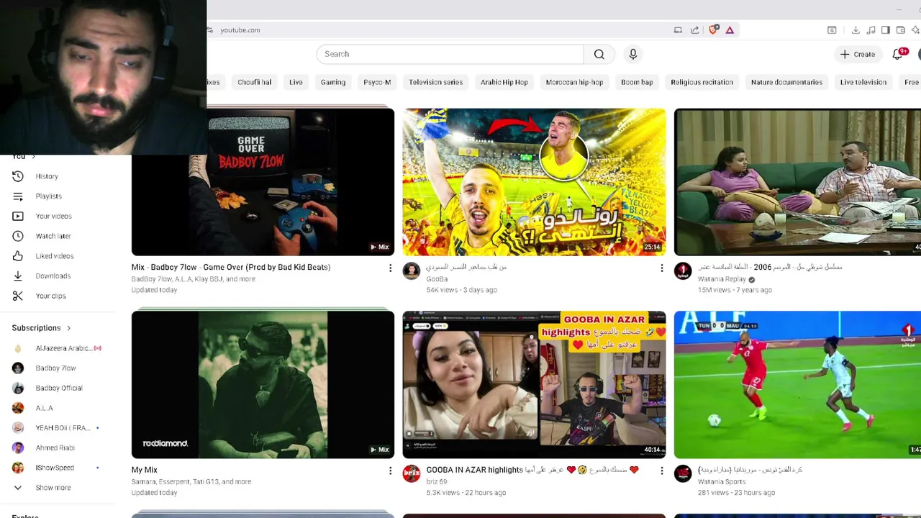Expand the Subscriptions section chevron
921x518 pixels.
tap(69, 328)
